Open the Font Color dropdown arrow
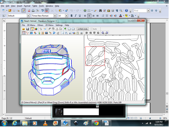The width and height of the screenshot is (169, 127). click(124, 16)
